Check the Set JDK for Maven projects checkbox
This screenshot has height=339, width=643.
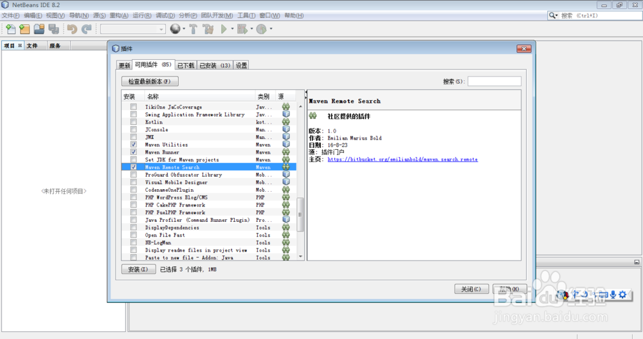pyautogui.click(x=134, y=160)
